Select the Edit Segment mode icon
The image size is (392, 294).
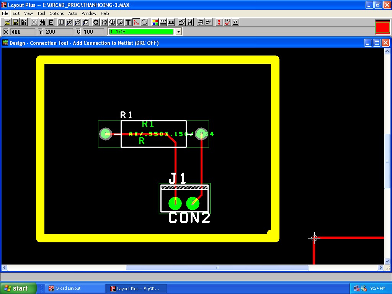tap(201, 23)
